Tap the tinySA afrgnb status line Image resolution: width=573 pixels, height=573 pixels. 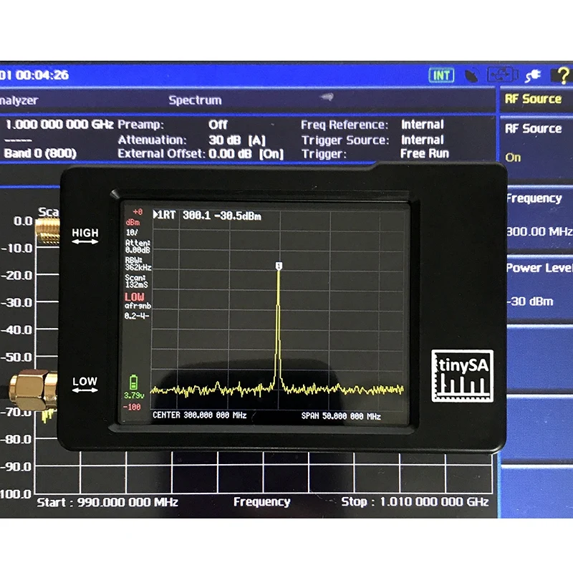(138, 307)
